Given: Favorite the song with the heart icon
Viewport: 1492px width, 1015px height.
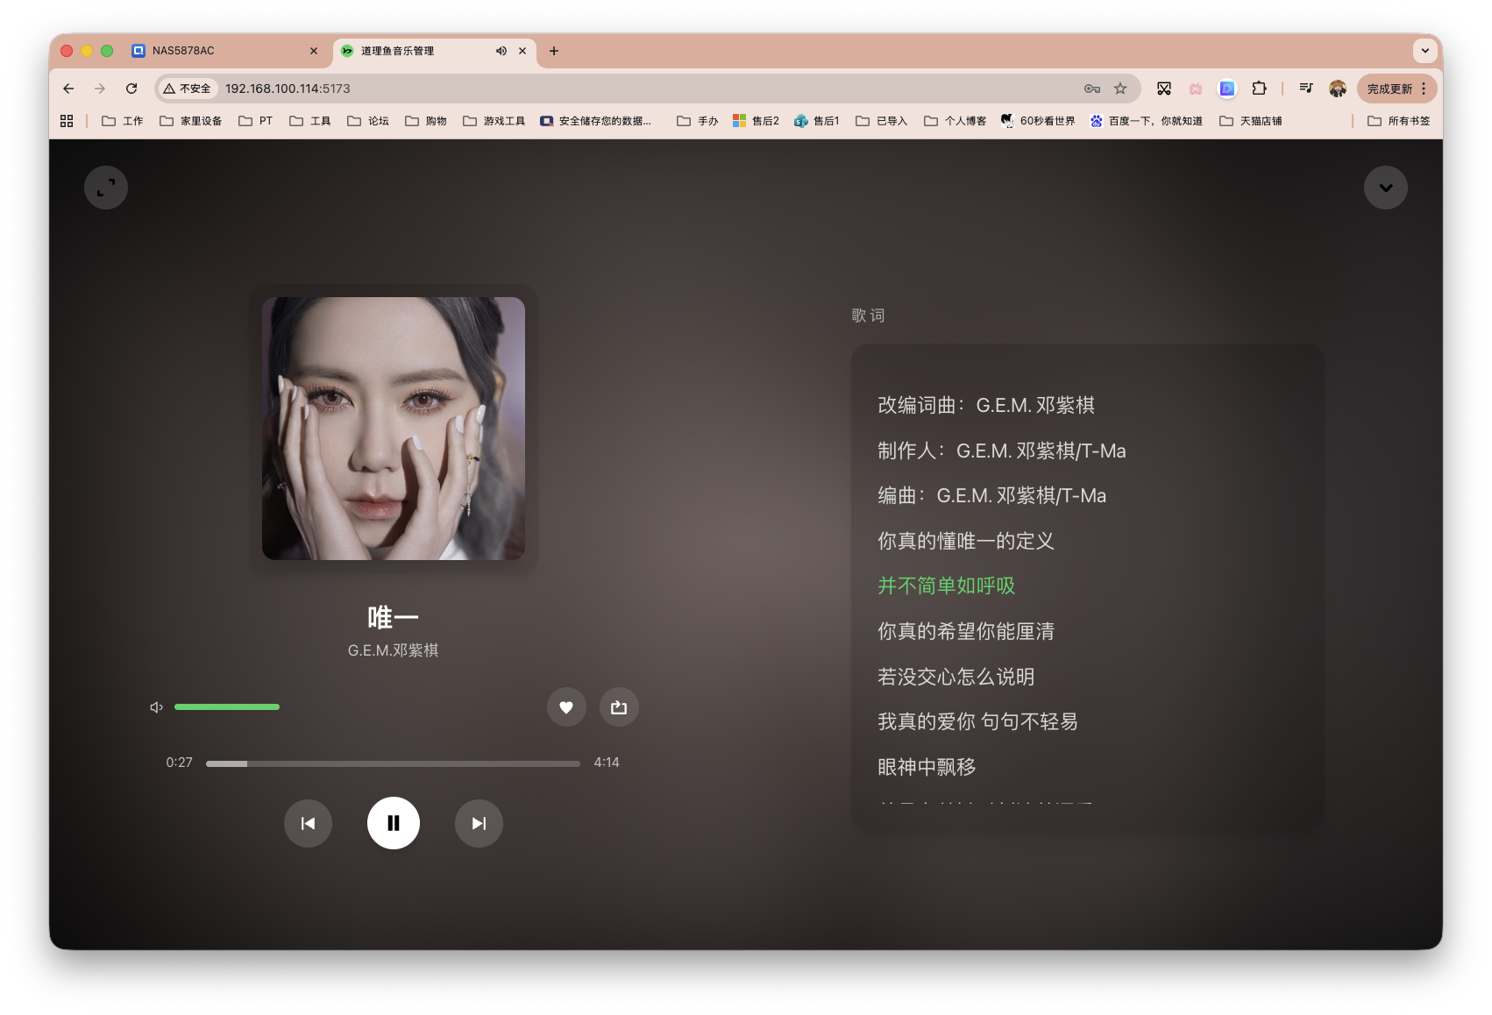Looking at the screenshot, I should (x=566, y=706).
